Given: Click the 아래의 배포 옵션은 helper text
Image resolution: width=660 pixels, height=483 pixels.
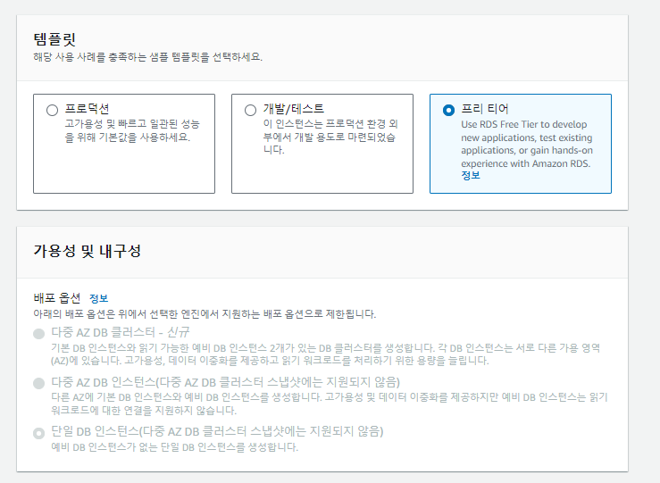Looking at the screenshot, I should (x=205, y=314).
